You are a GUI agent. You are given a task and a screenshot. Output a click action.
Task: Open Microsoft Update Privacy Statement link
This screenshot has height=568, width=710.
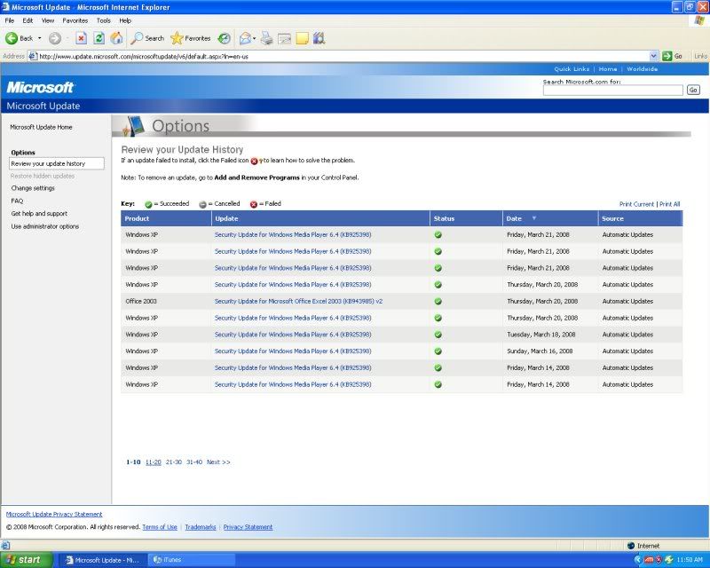54,514
